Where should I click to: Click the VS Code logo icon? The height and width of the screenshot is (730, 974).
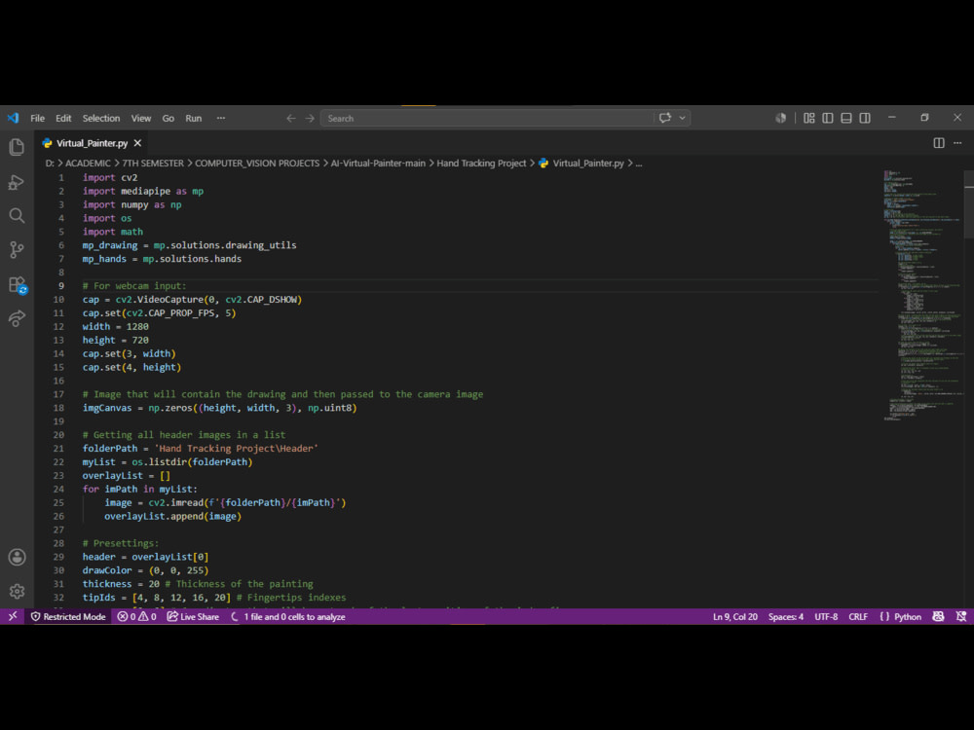pyautogui.click(x=13, y=118)
